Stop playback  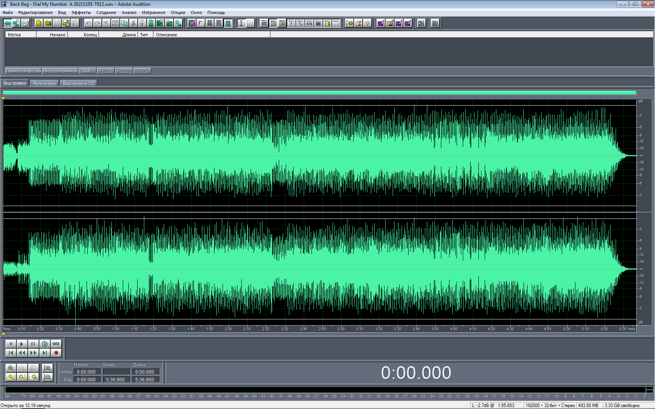[x=11, y=344]
